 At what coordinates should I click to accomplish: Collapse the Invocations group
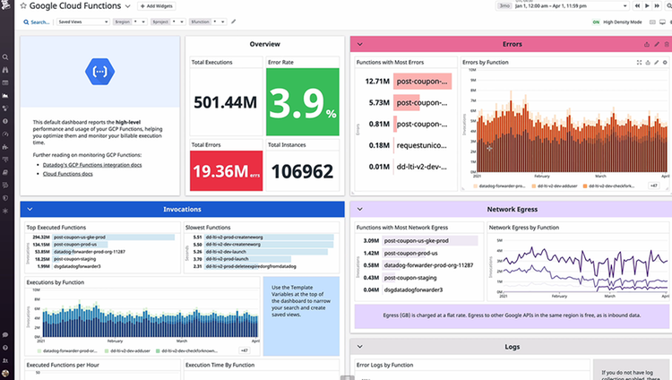point(30,210)
